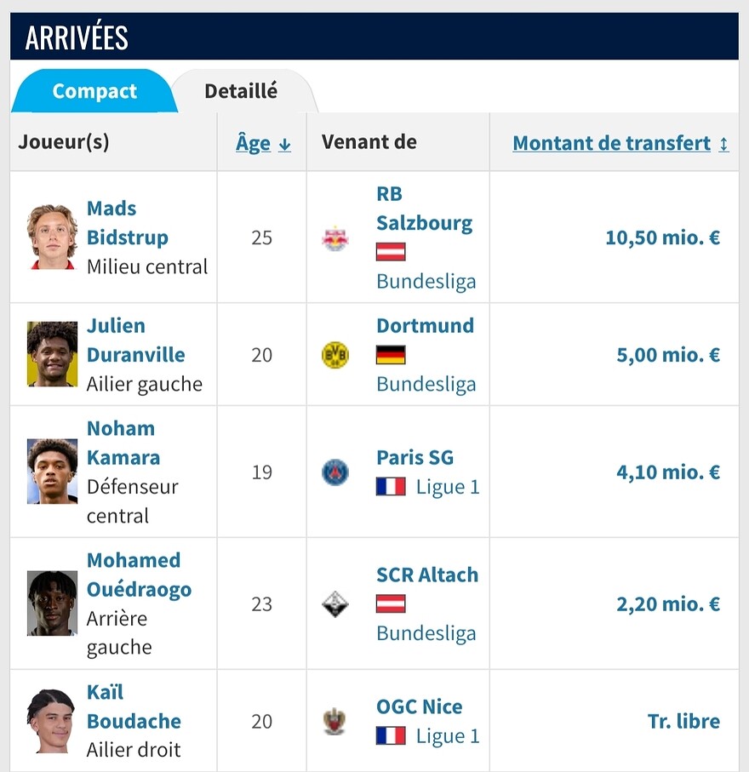Viewport: 749px width, 772px height.
Task: Open the SCR Altach club link
Action: pos(427,575)
